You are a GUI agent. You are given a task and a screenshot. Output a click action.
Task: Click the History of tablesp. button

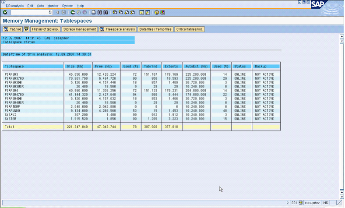coord(45,29)
